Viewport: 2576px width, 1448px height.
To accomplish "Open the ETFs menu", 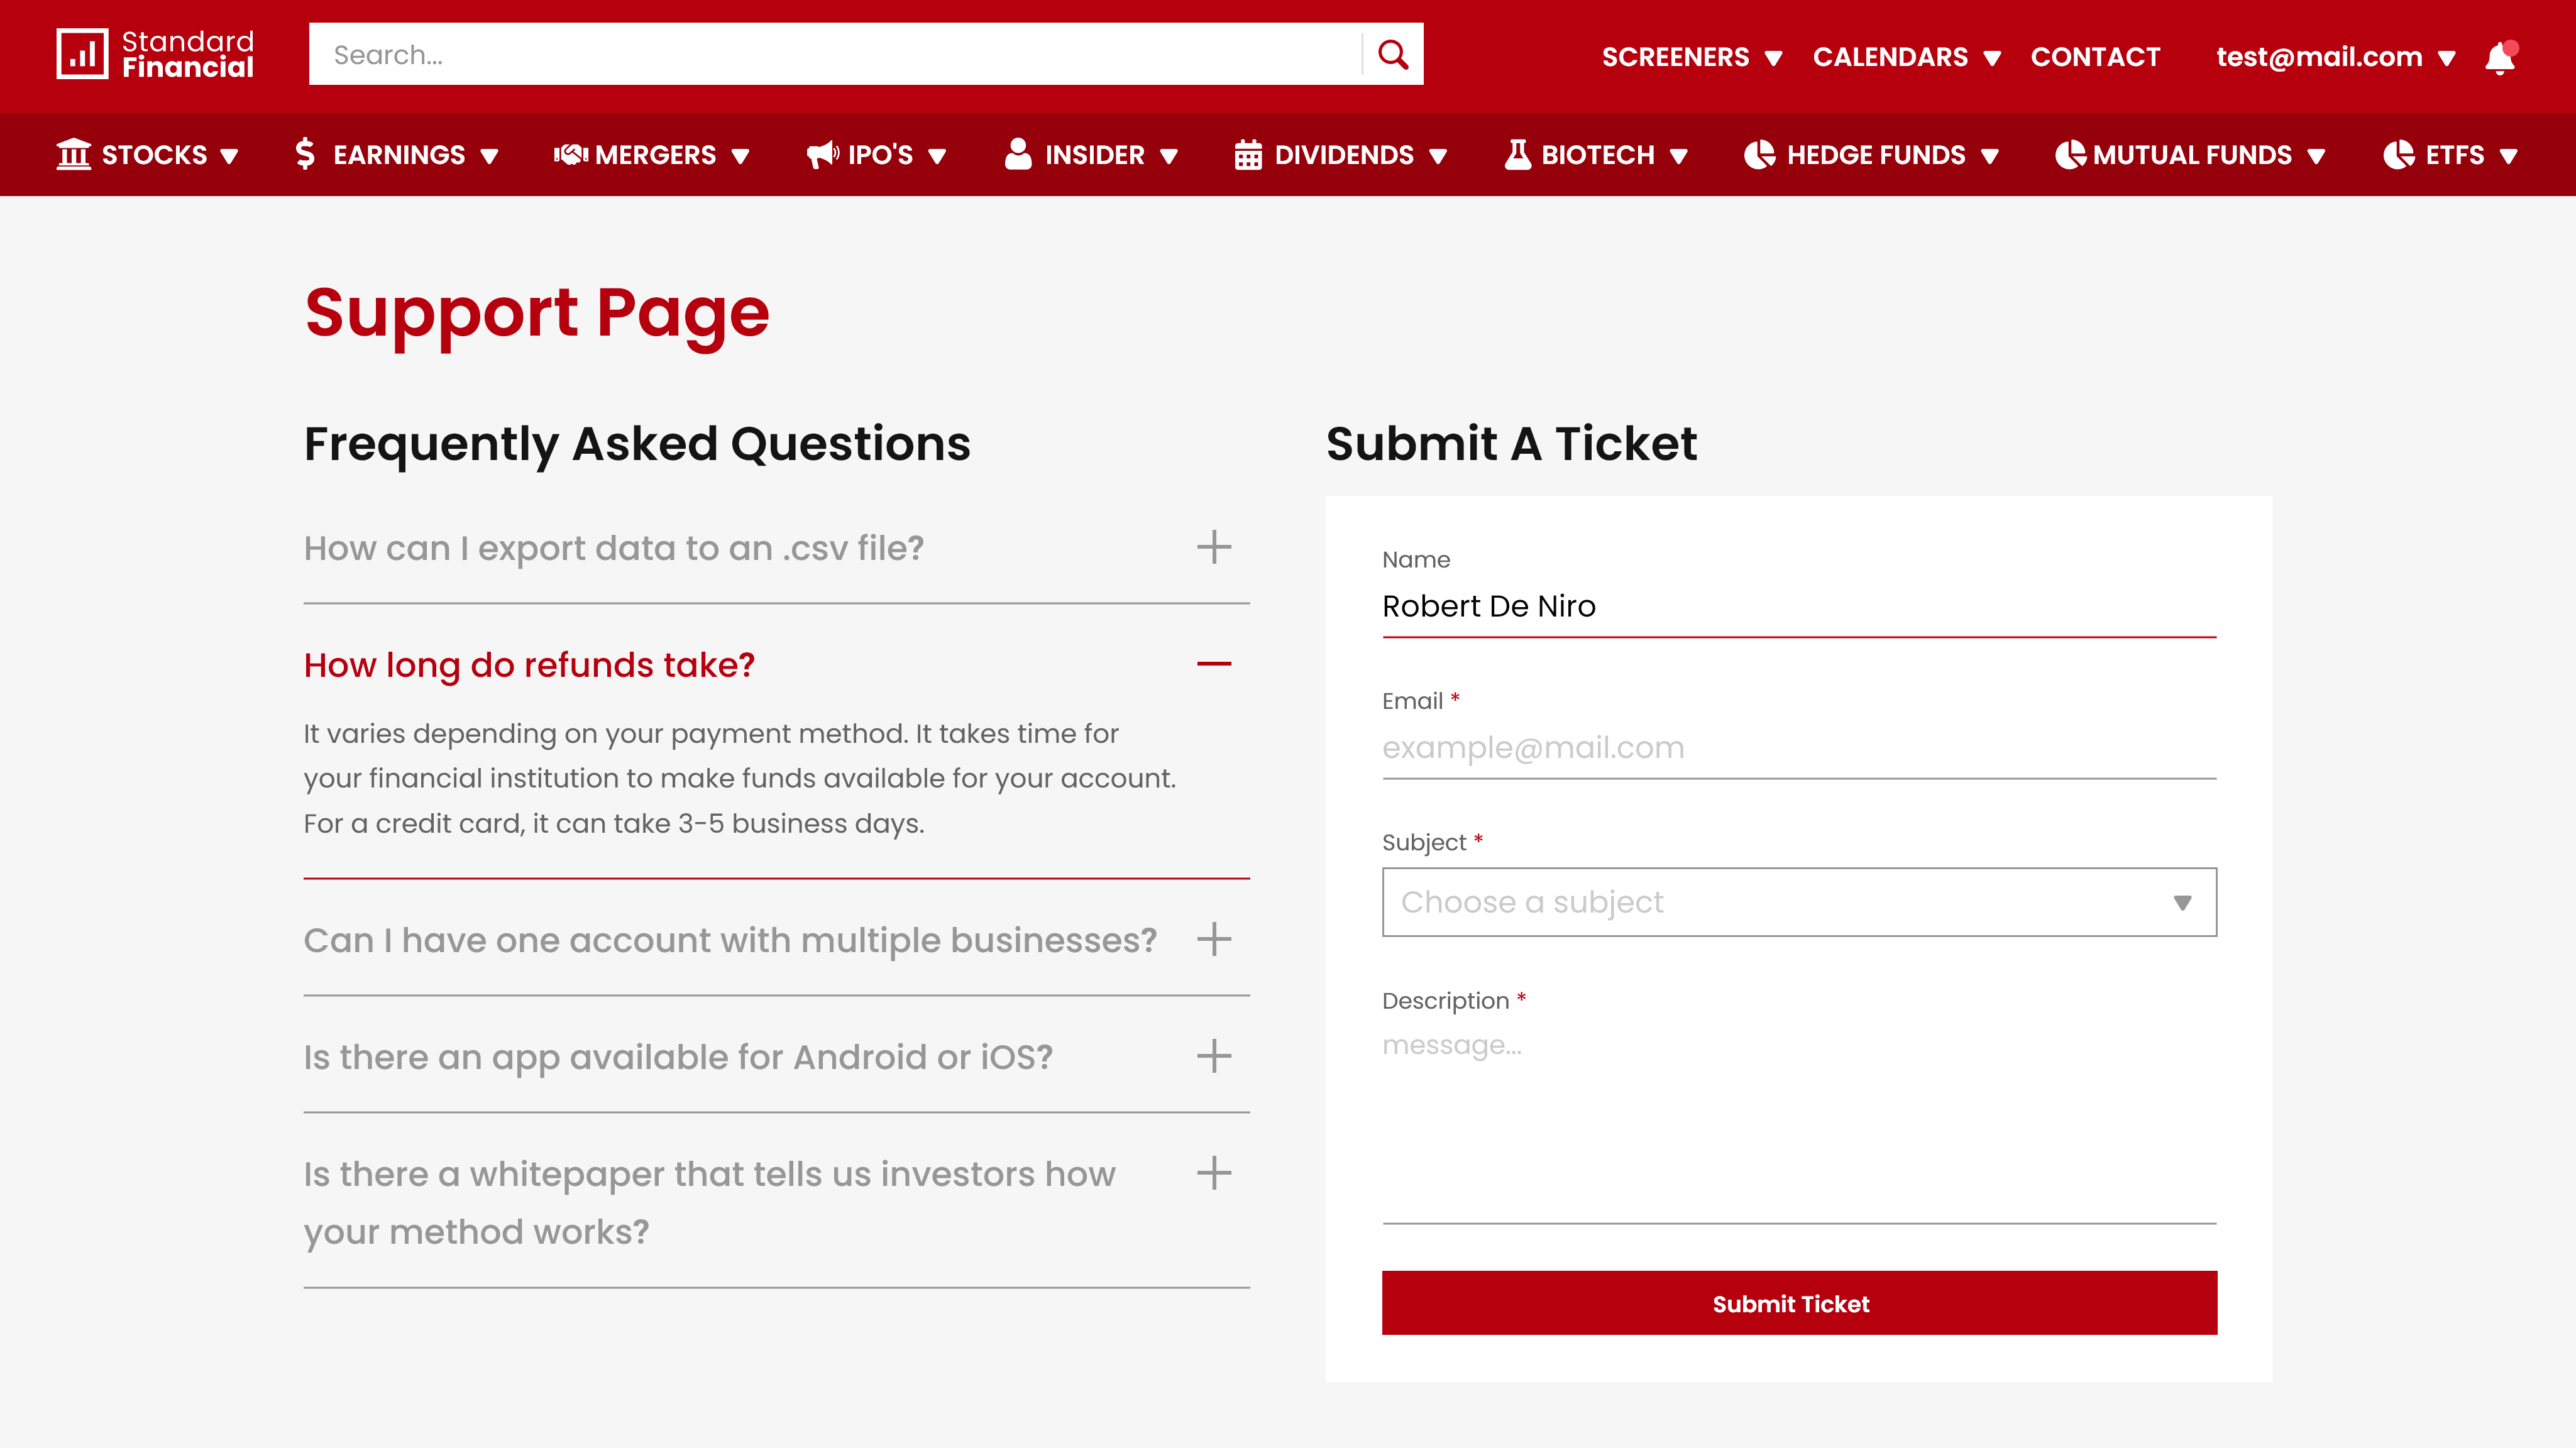I will pos(2451,155).
